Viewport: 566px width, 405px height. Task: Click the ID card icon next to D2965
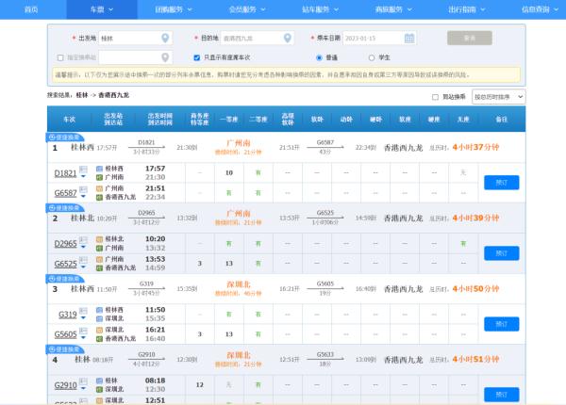[83, 240]
